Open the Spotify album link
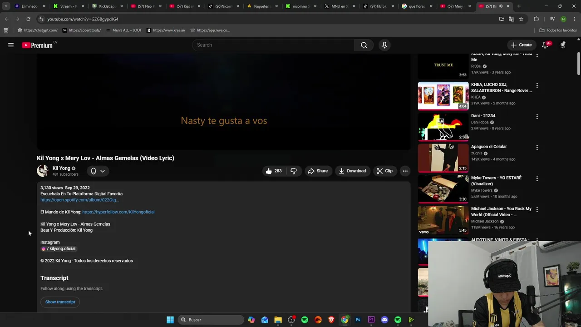The height and width of the screenshot is (327, 581). [x=79, y=200]
